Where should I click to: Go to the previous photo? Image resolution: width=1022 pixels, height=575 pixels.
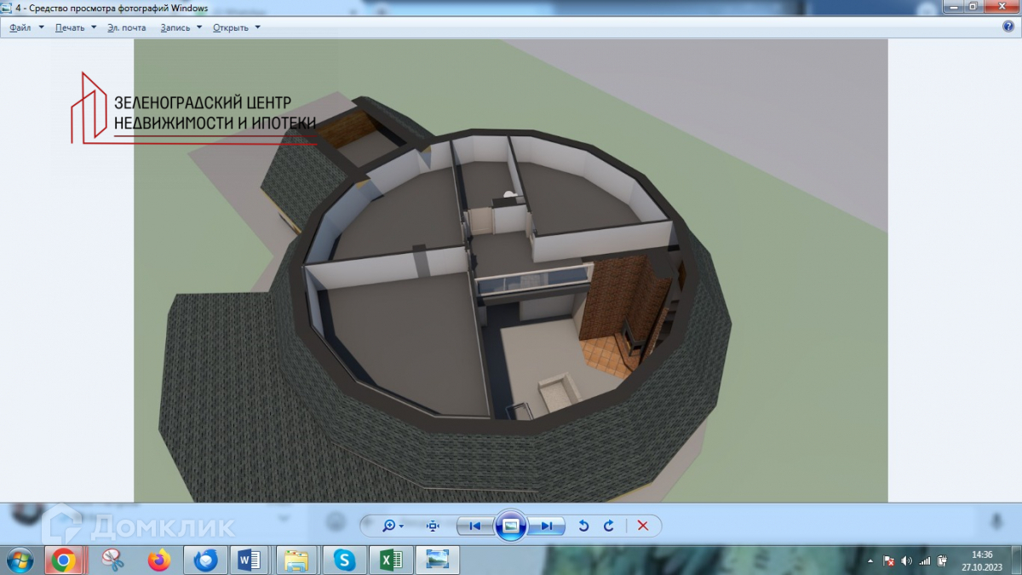475,526
